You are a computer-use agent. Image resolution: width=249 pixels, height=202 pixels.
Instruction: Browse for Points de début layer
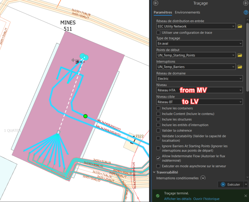coord(240,55)
